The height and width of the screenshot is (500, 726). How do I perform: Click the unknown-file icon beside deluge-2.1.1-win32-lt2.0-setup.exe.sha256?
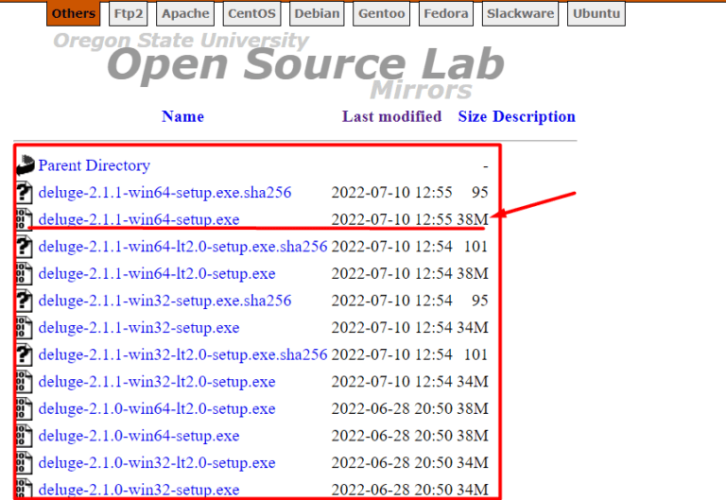click(x=24, y=354)
